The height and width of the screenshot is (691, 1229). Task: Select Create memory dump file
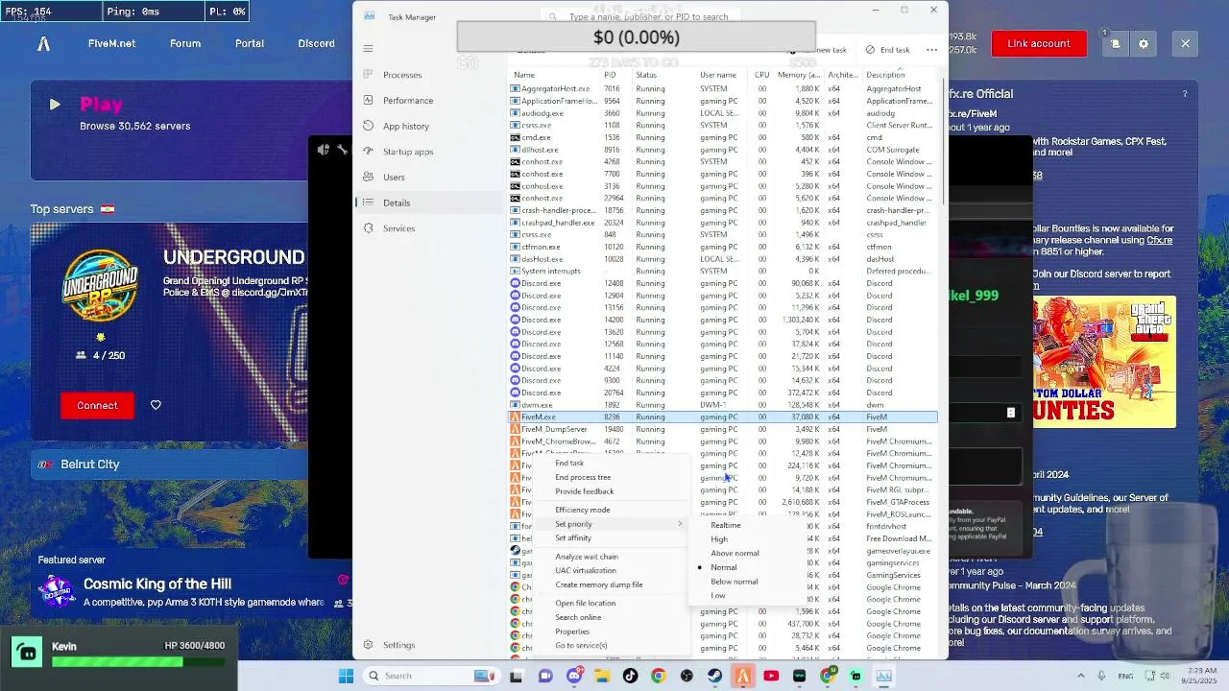tap(599, 584)
